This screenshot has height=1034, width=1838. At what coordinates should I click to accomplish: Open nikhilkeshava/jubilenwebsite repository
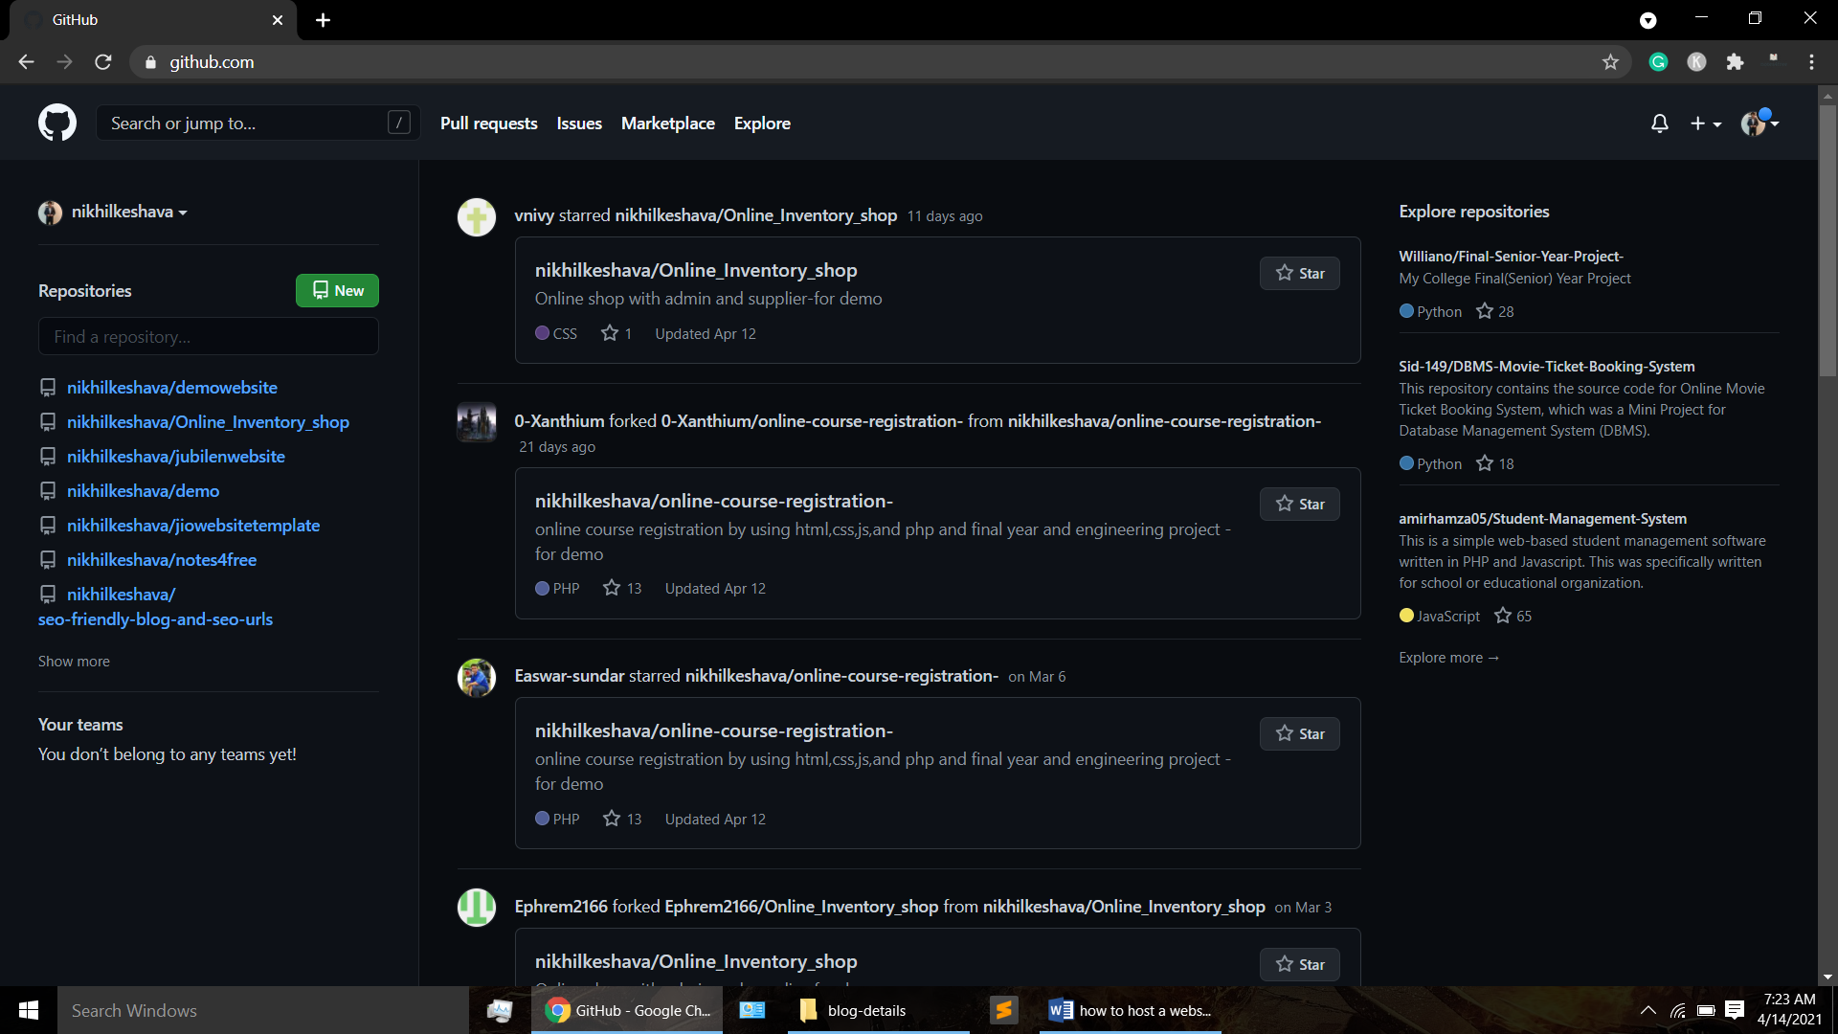pyautogui.click(x=176, y=457)
